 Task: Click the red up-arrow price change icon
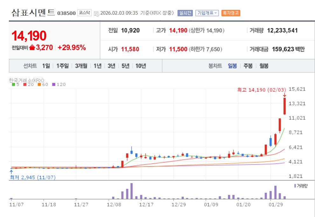pos(32,47)
